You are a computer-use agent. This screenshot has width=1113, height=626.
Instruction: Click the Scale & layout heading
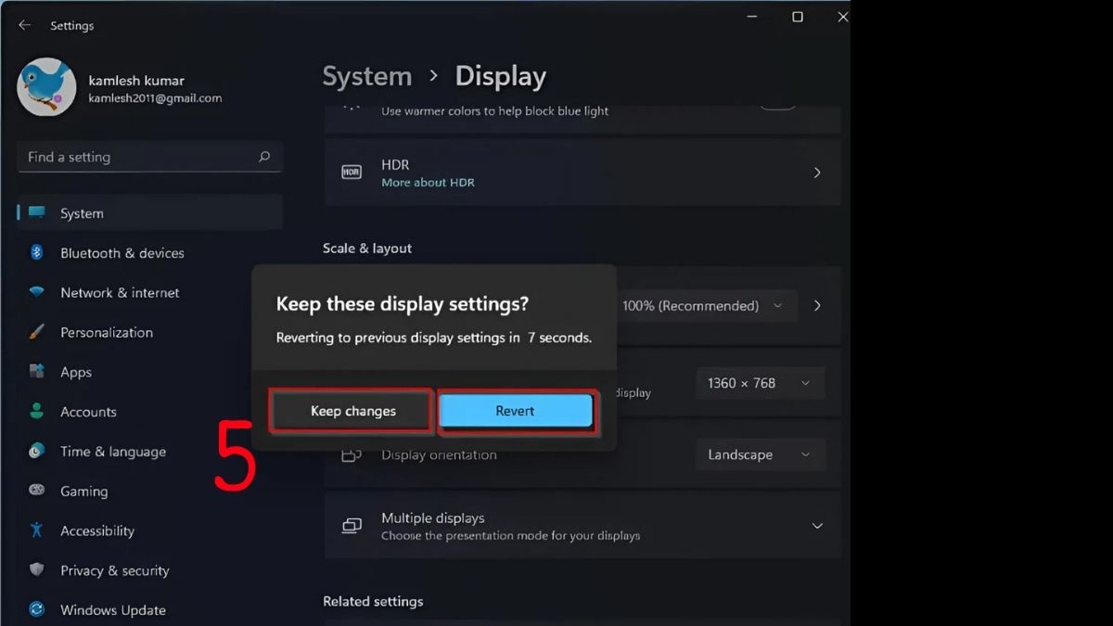tap(367, 248)
